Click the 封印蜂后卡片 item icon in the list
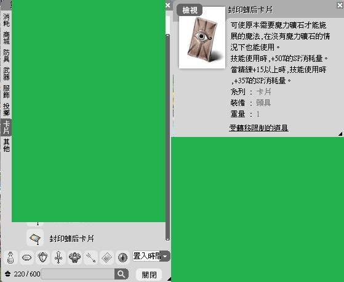 tap(35, 238)
